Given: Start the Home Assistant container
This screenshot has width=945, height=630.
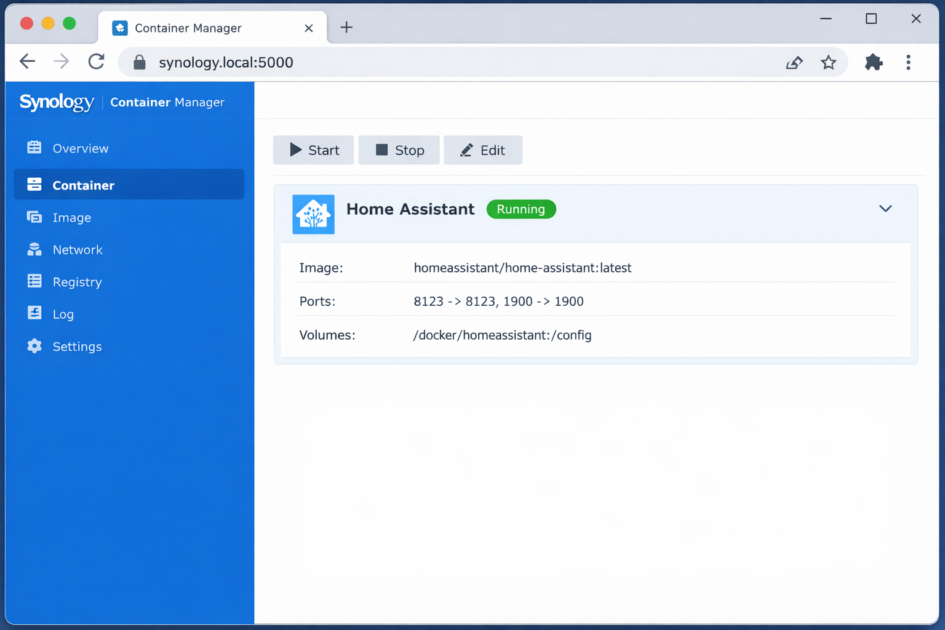Looking at the screenshot, I should point(313,150).
